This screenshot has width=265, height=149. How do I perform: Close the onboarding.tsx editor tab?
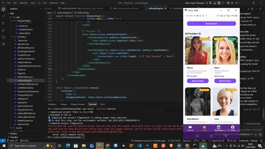click(x=165, y=8)
